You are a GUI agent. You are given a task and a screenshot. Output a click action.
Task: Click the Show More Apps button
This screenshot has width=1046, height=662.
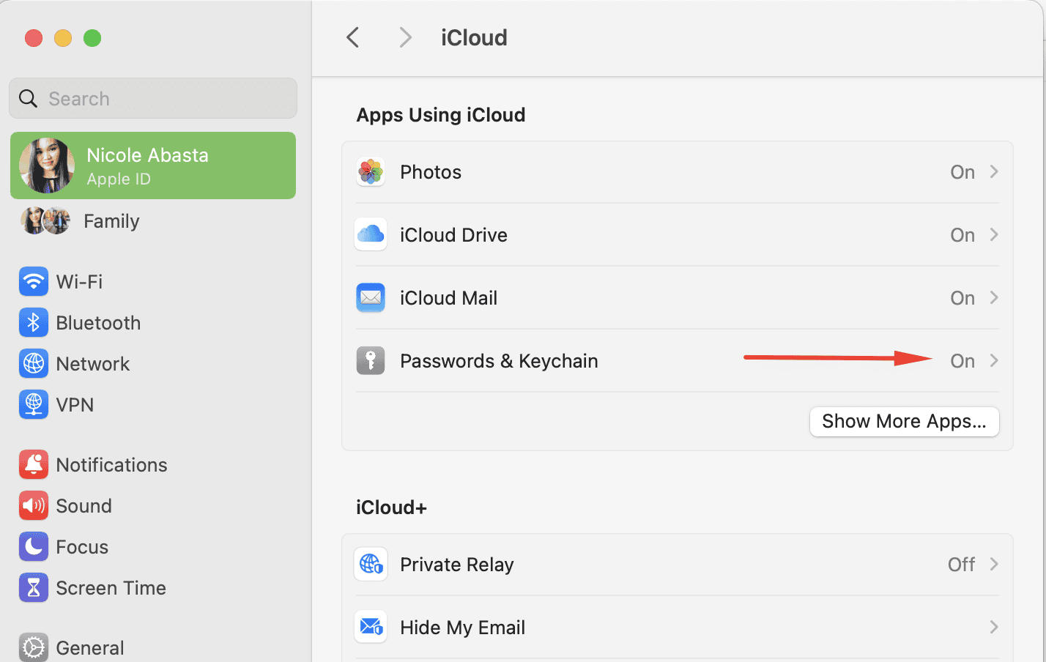click(904, 422)
